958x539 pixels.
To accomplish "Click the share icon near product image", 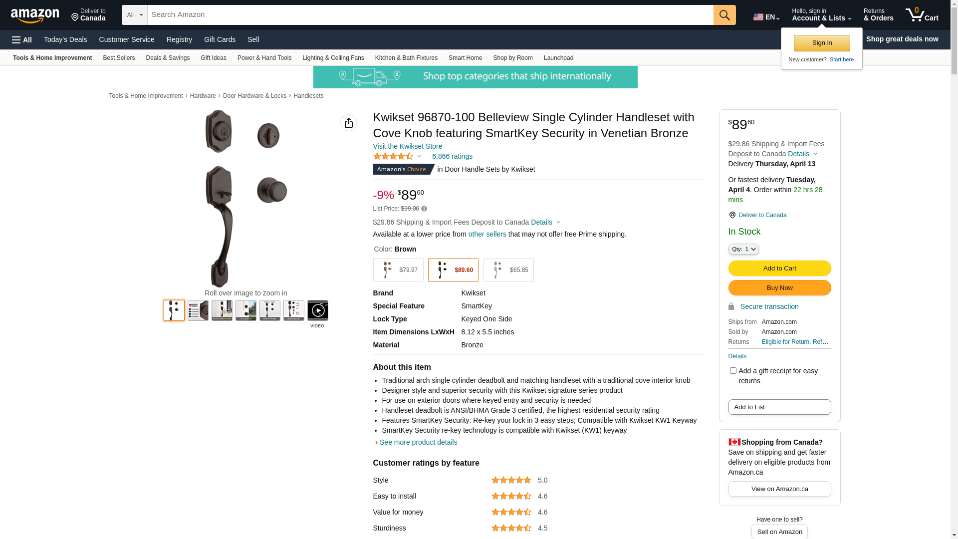I will click(349, 123).
